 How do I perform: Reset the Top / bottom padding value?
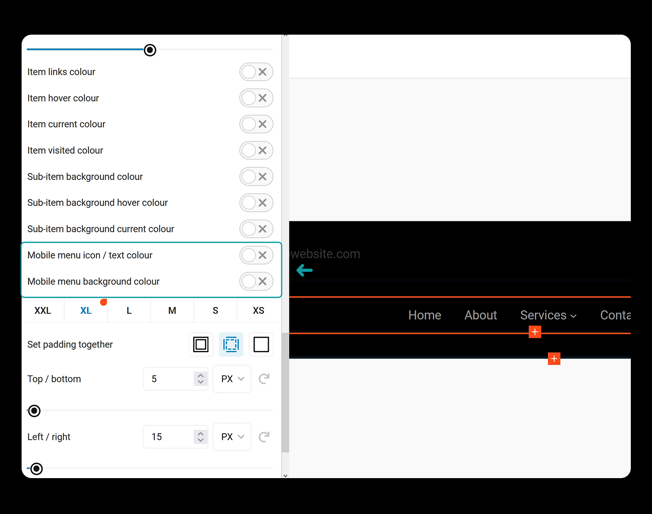point(264,379)
